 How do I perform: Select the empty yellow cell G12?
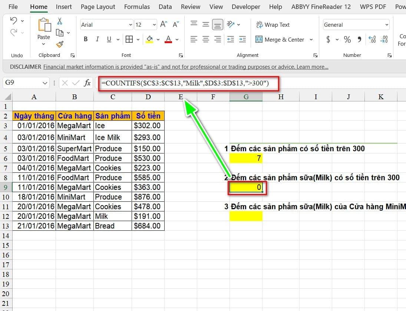tap(246, 216)
